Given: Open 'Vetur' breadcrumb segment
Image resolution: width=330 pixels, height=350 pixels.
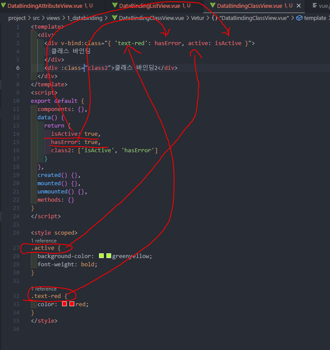Looking at the screenshot, I should point(198,18).
